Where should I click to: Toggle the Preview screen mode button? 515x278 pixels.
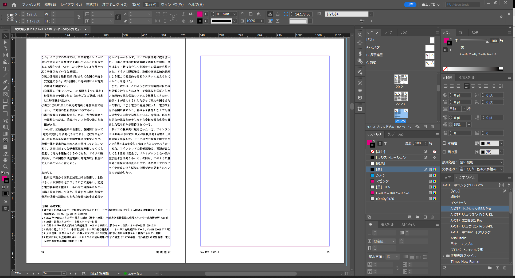(x=5, y=208)
